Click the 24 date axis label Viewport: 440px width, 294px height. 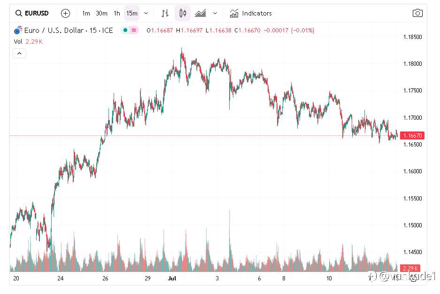pos(60,279)
